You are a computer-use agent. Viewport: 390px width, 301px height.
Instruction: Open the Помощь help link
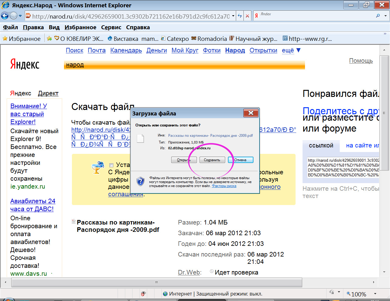coord(361,61)
